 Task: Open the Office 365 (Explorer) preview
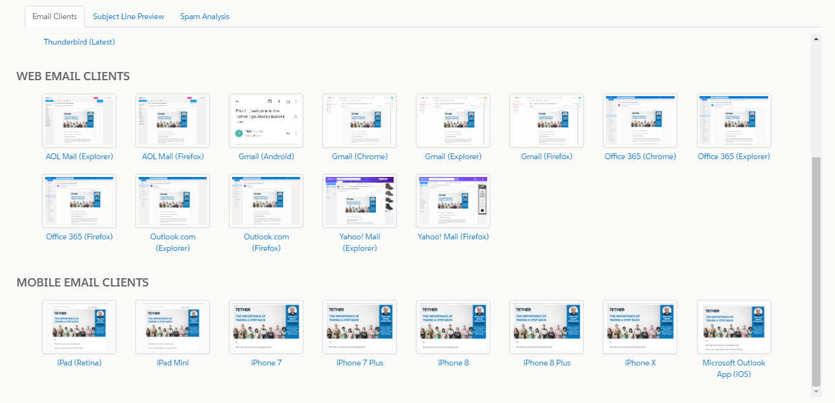(733, 156)
